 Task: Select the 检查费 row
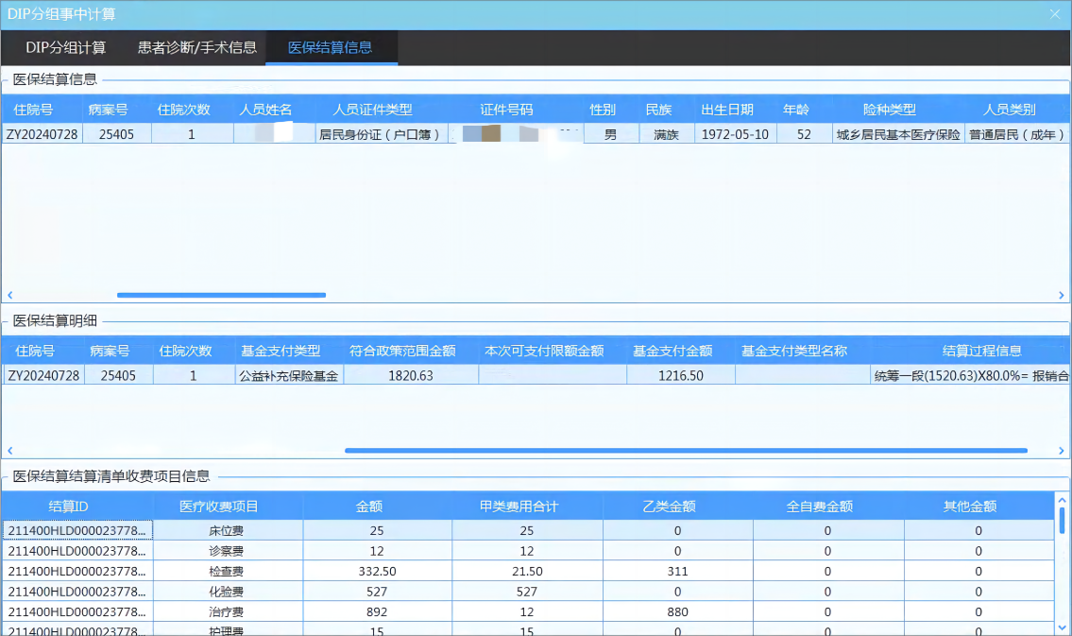point(528,571)
